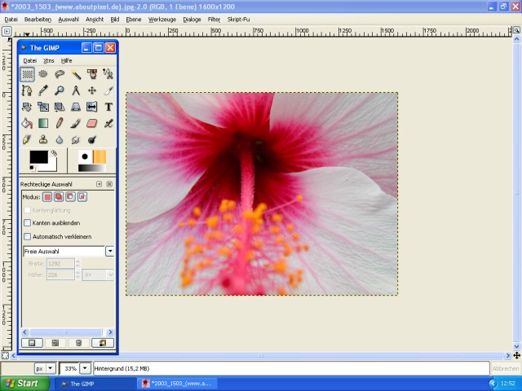Expand the Freie Auswahl dropdown
522x391 pixels.
tap(110, 251)
